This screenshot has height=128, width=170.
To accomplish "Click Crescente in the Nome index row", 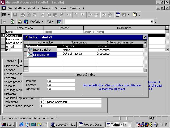I will (x=120, y=50).
